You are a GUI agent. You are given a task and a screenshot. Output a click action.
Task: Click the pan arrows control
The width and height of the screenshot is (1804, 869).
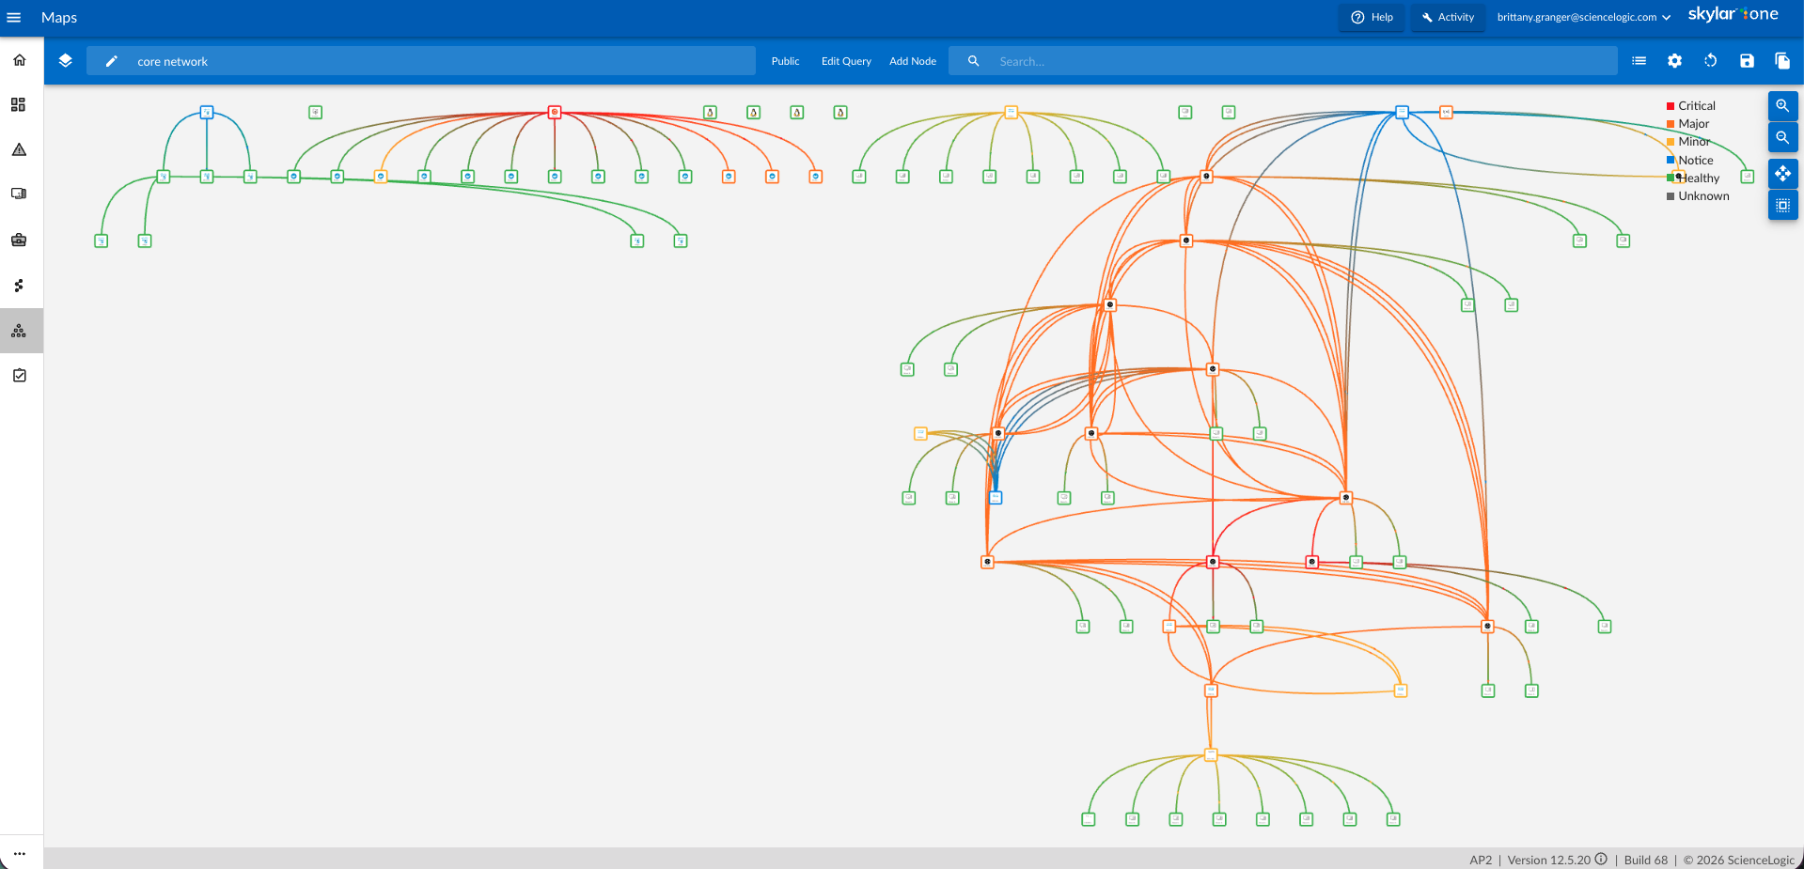(1782, 174)
